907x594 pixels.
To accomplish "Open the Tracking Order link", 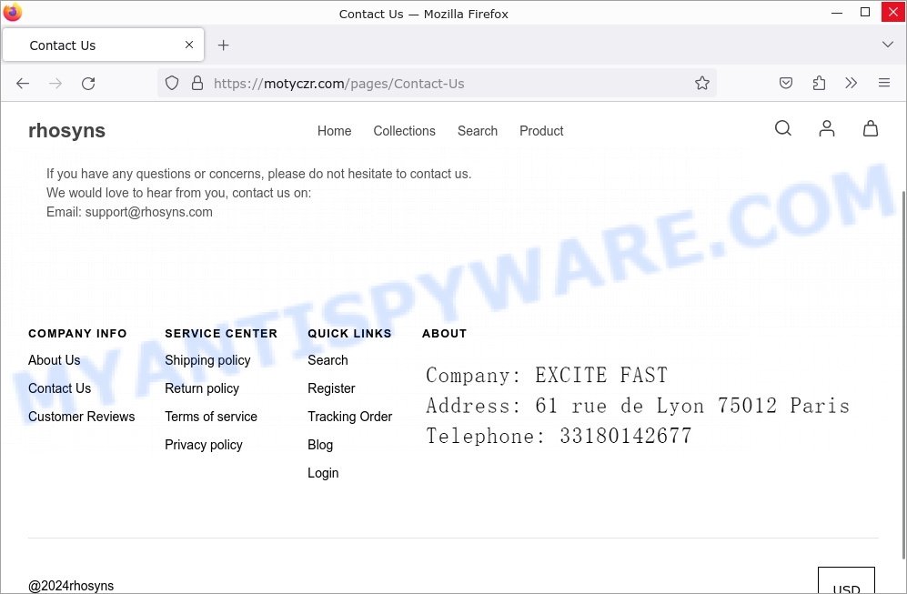I will (x=350, y=417).
